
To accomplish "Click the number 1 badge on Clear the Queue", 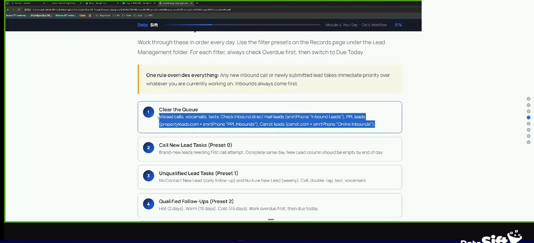I will pyautogui.click(x=149, y=112).
